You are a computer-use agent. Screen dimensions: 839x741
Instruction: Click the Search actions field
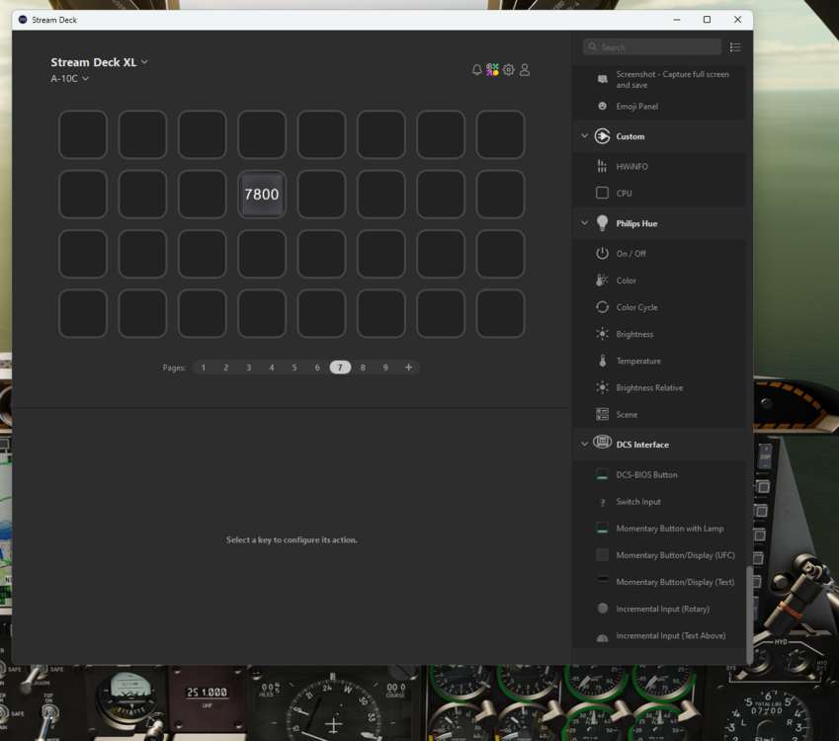click(651, 47)
